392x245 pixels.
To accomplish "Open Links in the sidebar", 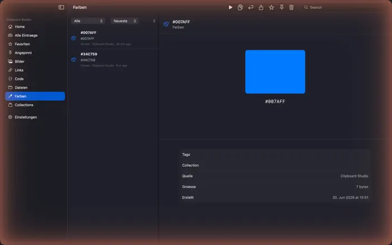I will point(35,70).
